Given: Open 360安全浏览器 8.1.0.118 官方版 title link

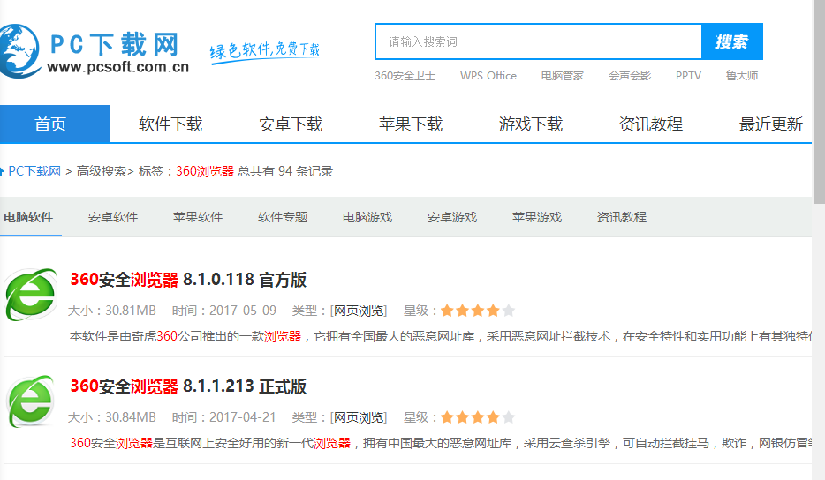Looking at the screenshot, I should click(x=188, y=280).
